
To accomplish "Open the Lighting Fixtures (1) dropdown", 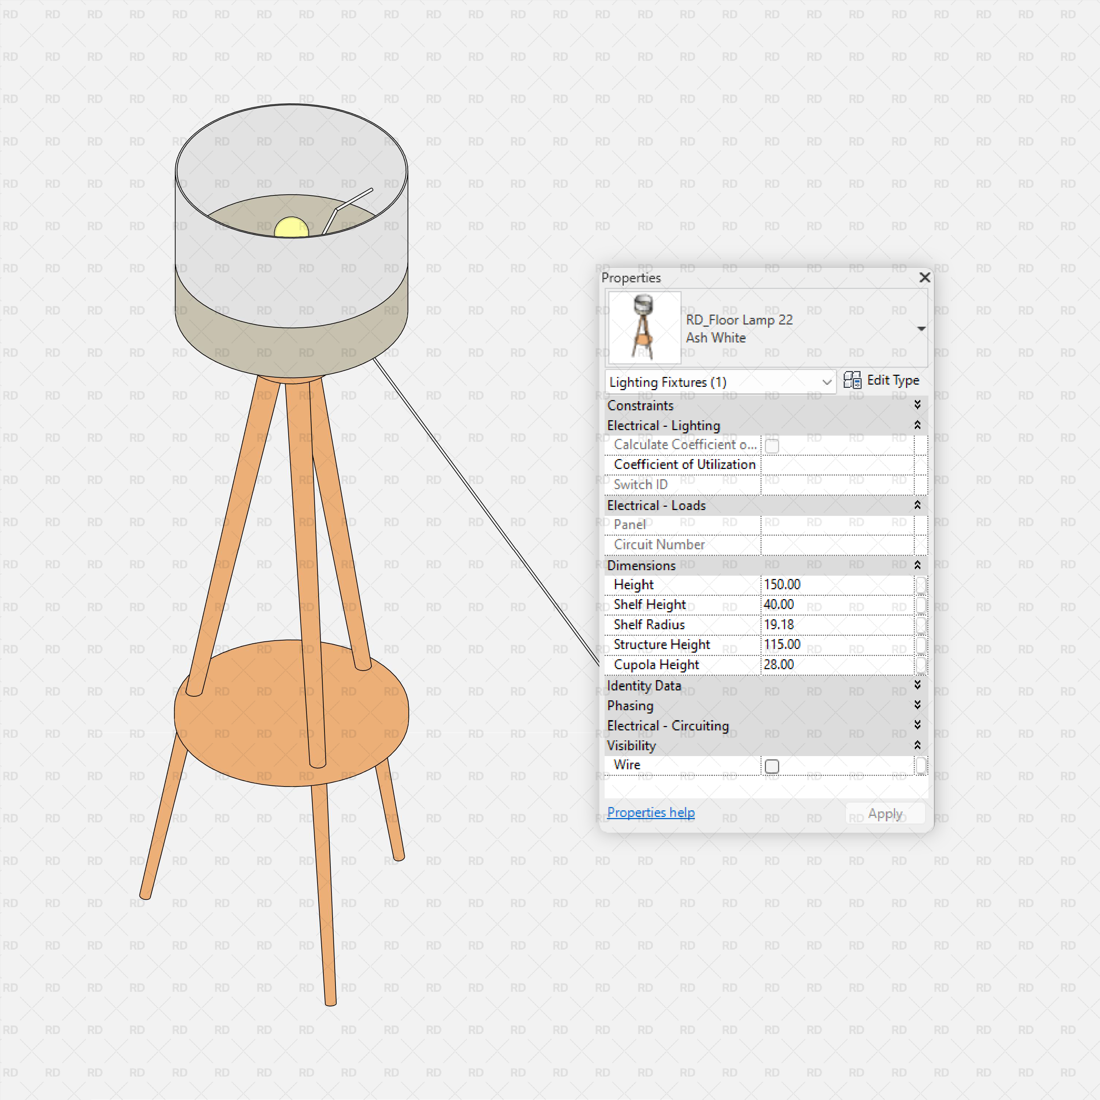I will pyautogui.click(x=827, y=382).
